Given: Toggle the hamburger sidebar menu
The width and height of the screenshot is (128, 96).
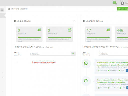Looking at the screenshot, I should point(2,10).
